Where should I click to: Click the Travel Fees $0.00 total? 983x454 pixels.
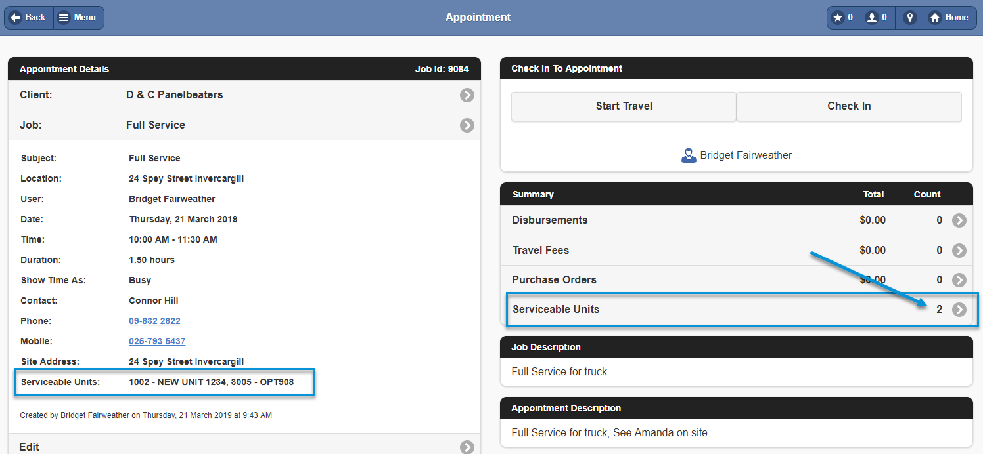click(x=873, y=250)
